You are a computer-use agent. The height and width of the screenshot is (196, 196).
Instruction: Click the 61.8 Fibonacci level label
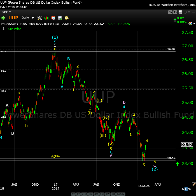[4, 52]
